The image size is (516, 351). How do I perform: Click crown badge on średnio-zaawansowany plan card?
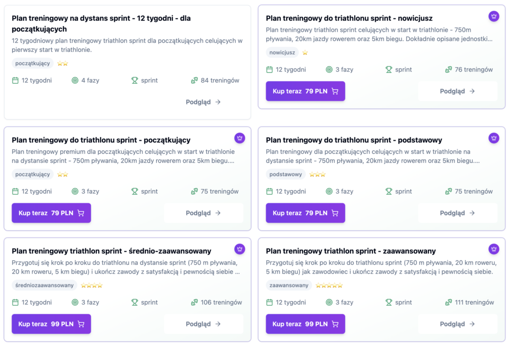coord(240,249)
